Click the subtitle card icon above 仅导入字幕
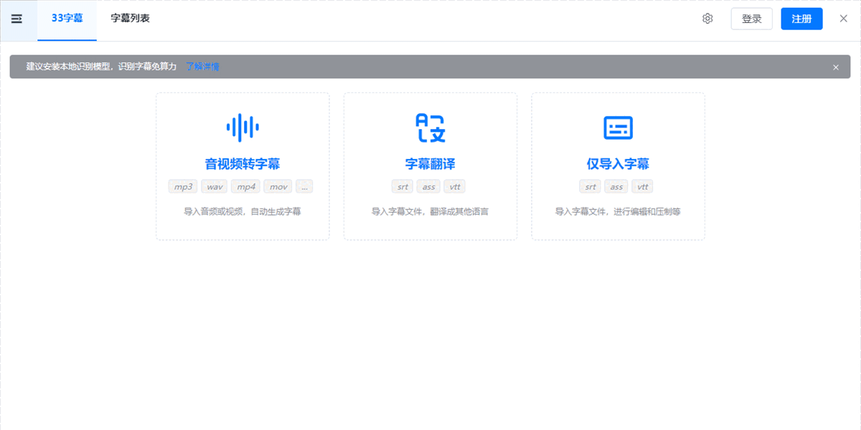The width and height of the screenshot is (861, 430). coord(617,126)
